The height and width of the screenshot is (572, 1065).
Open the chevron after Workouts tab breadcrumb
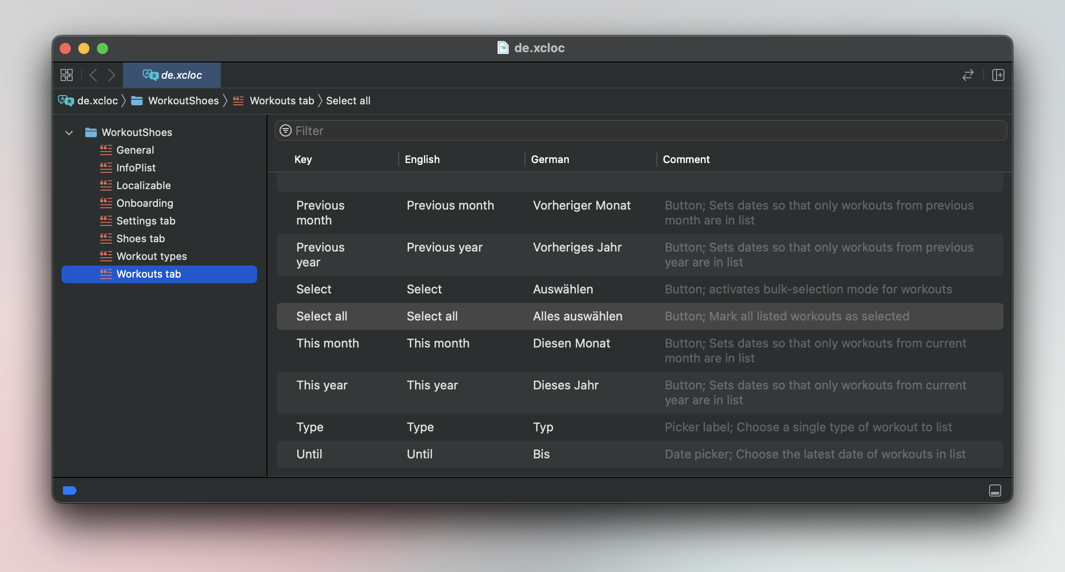320,101
